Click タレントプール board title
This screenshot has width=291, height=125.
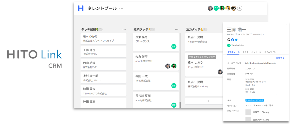pos(102,8)
